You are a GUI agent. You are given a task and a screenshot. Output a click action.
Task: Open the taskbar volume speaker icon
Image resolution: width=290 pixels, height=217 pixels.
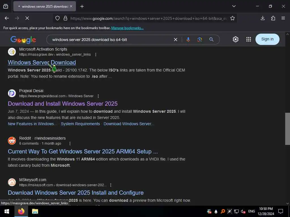pyautogui.click(x=243, y=211)
